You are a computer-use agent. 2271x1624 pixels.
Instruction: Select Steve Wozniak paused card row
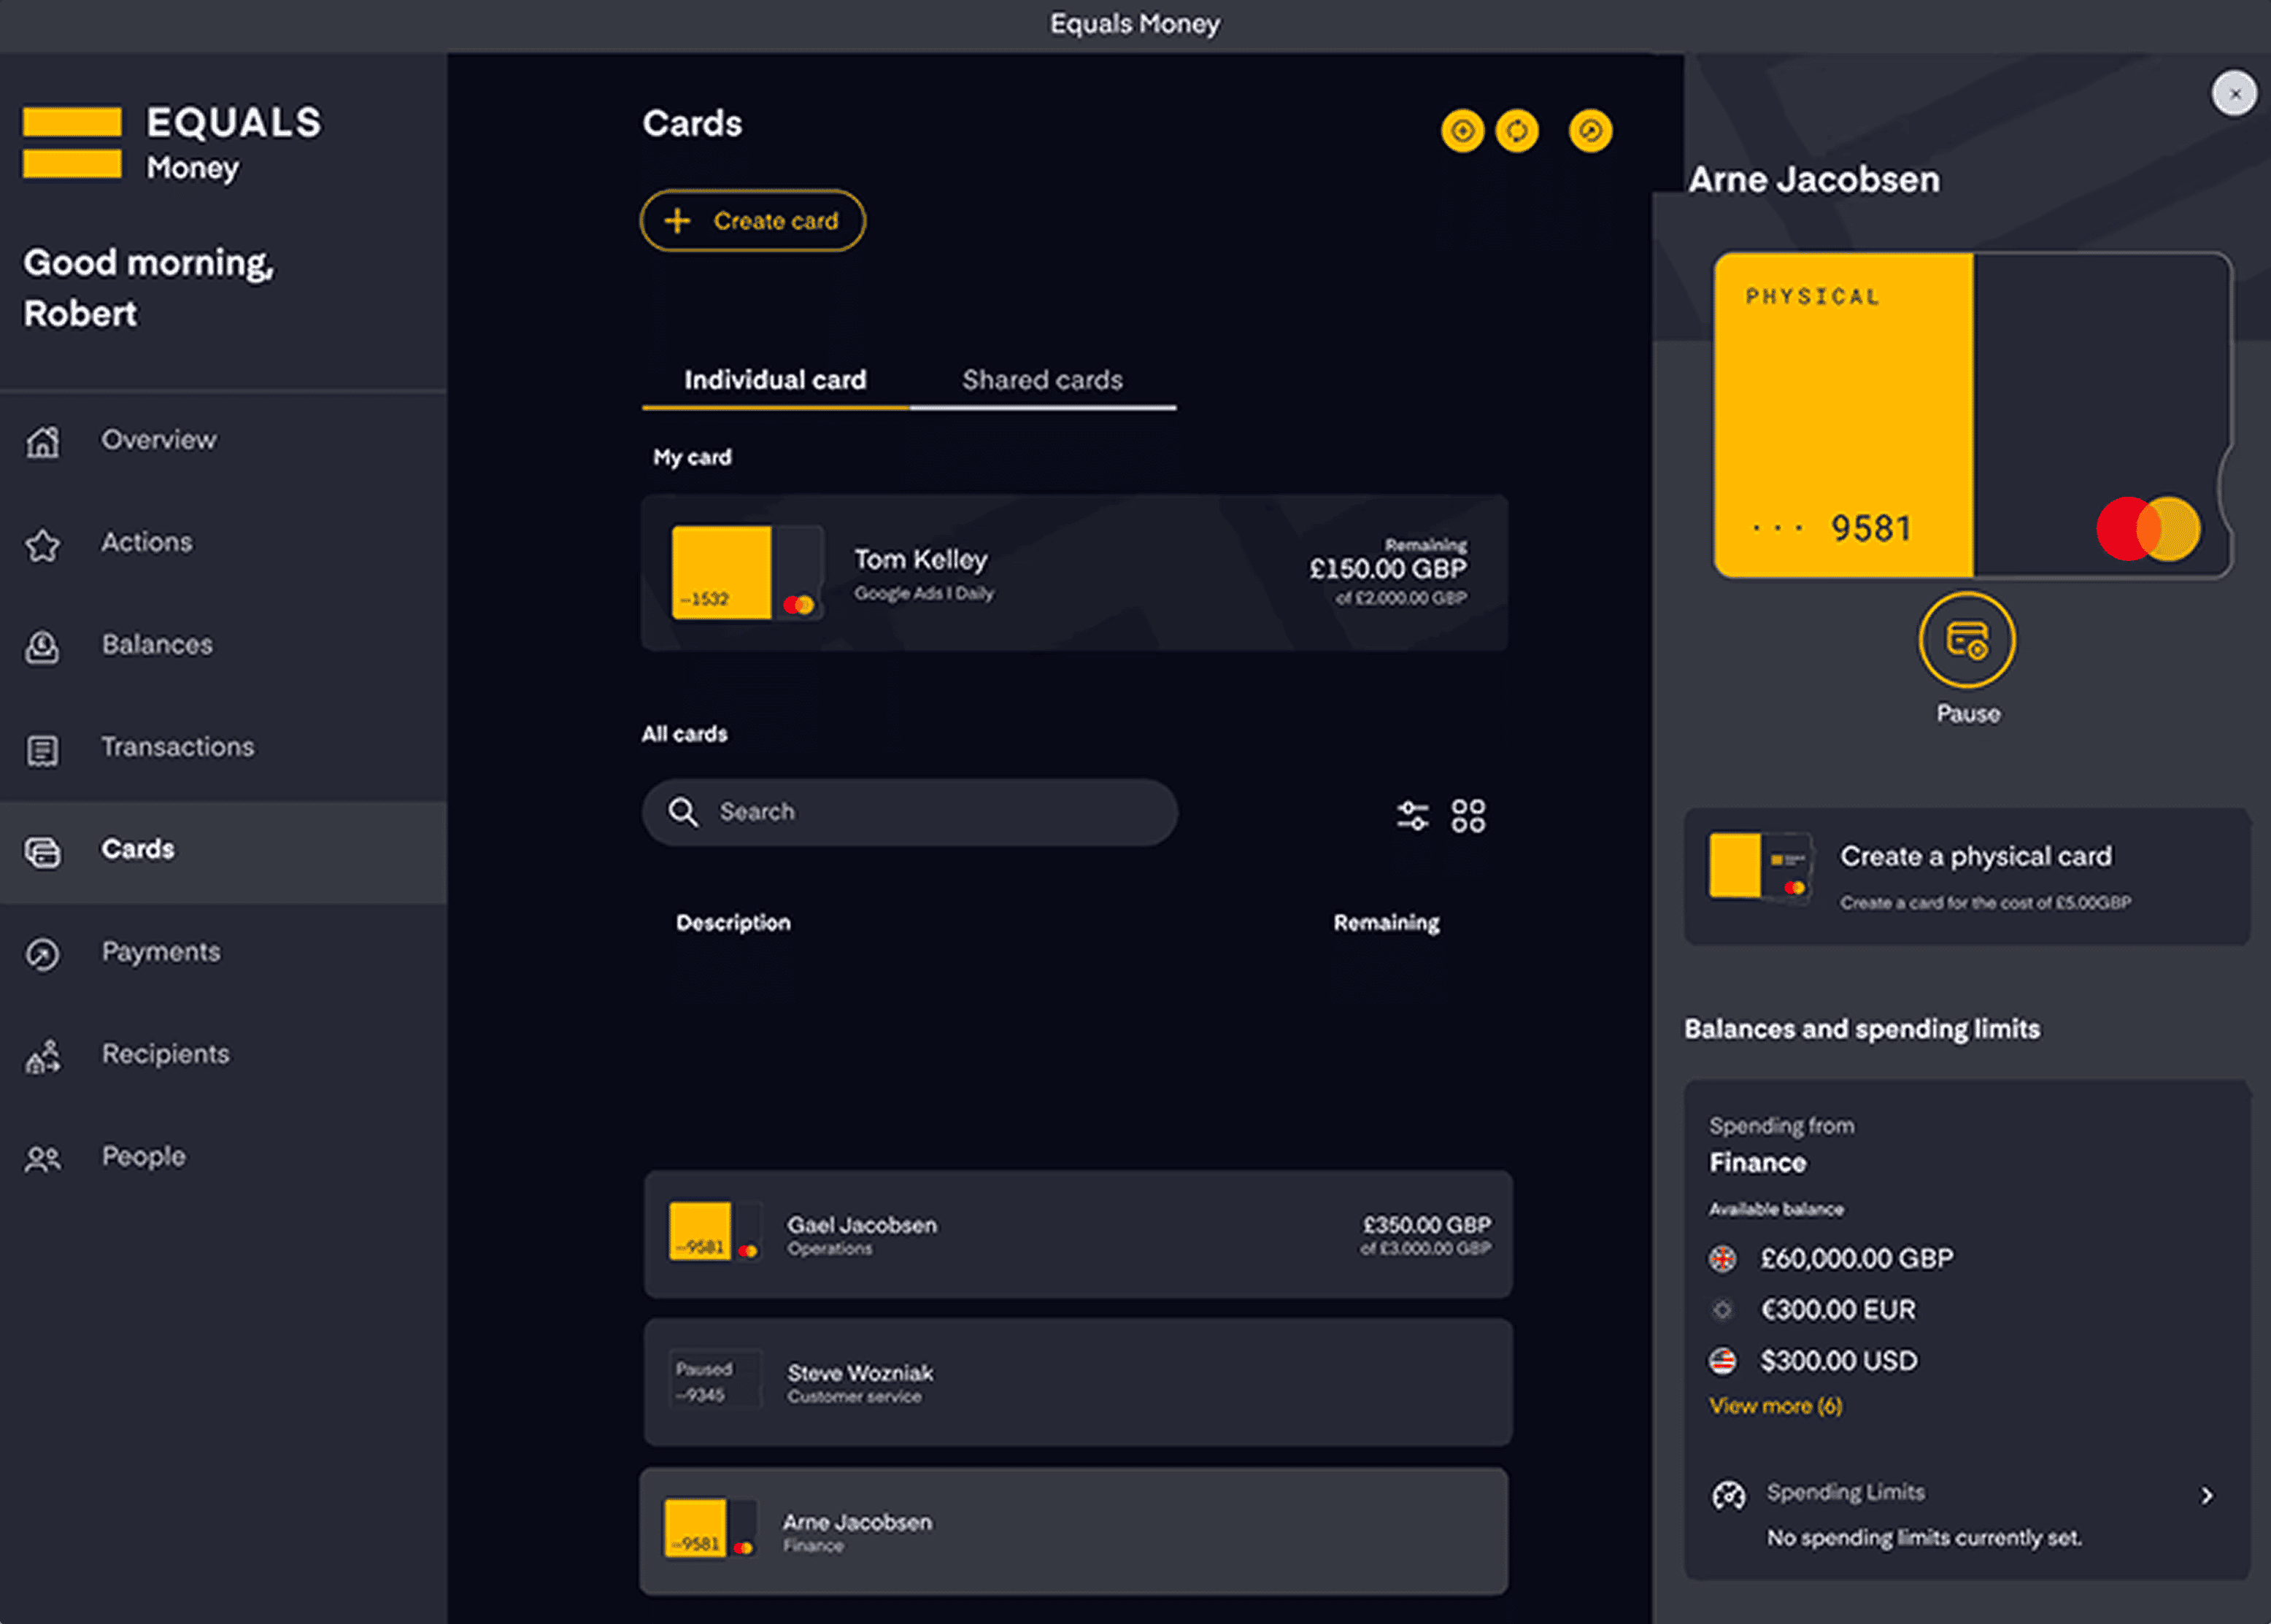pos(1077,1382)
